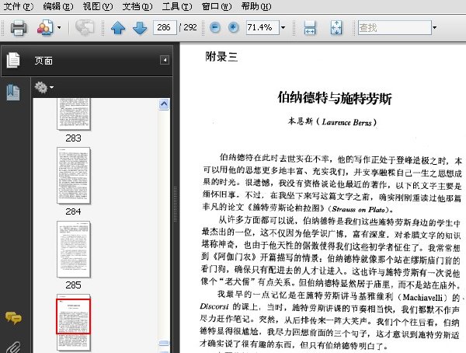The height and width of the screenshot is (353, 466).
Task: Click the greyed-out review bubbles icon
Action: pyautogui.click(x=85, y=28)
